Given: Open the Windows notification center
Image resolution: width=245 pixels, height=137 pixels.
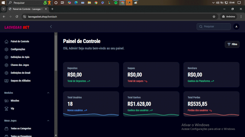Looking at the screenshot, I should [239, 3].
